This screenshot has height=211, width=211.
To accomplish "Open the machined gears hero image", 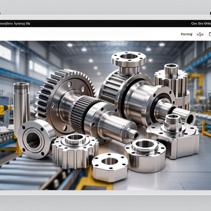I will (x=105, y=115).
